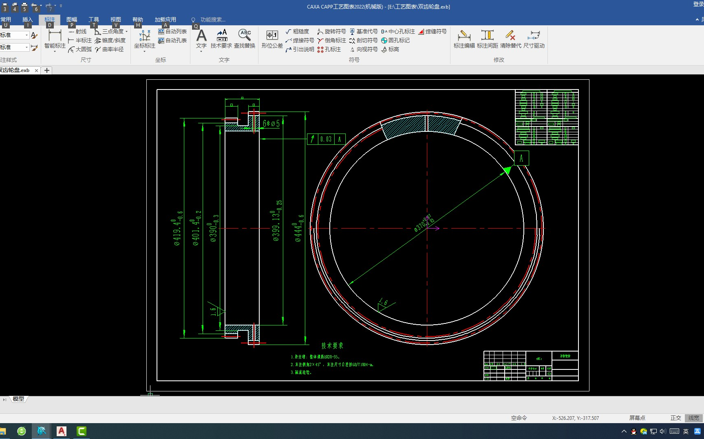Screen dimensions: 704x439
Task: Expand the 文字 text tool dropdown
Action: point(201,52)
